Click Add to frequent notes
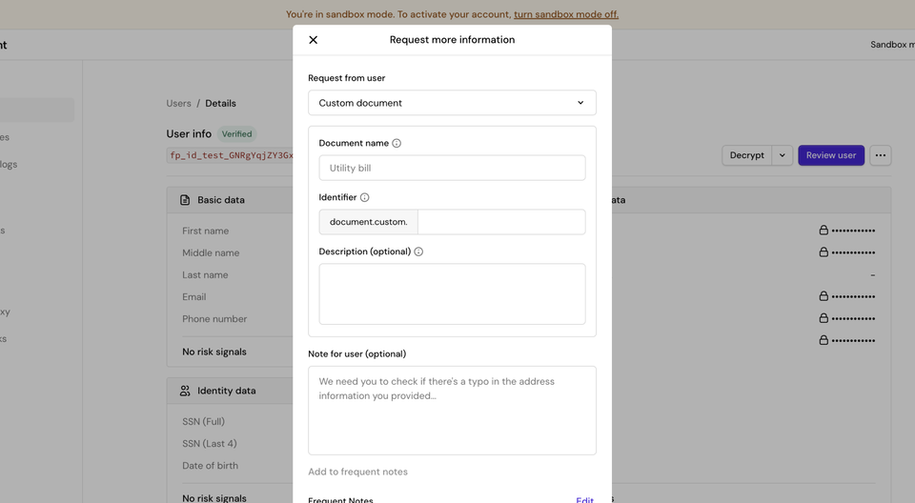 pyautogui.click(x=357, y=472)
